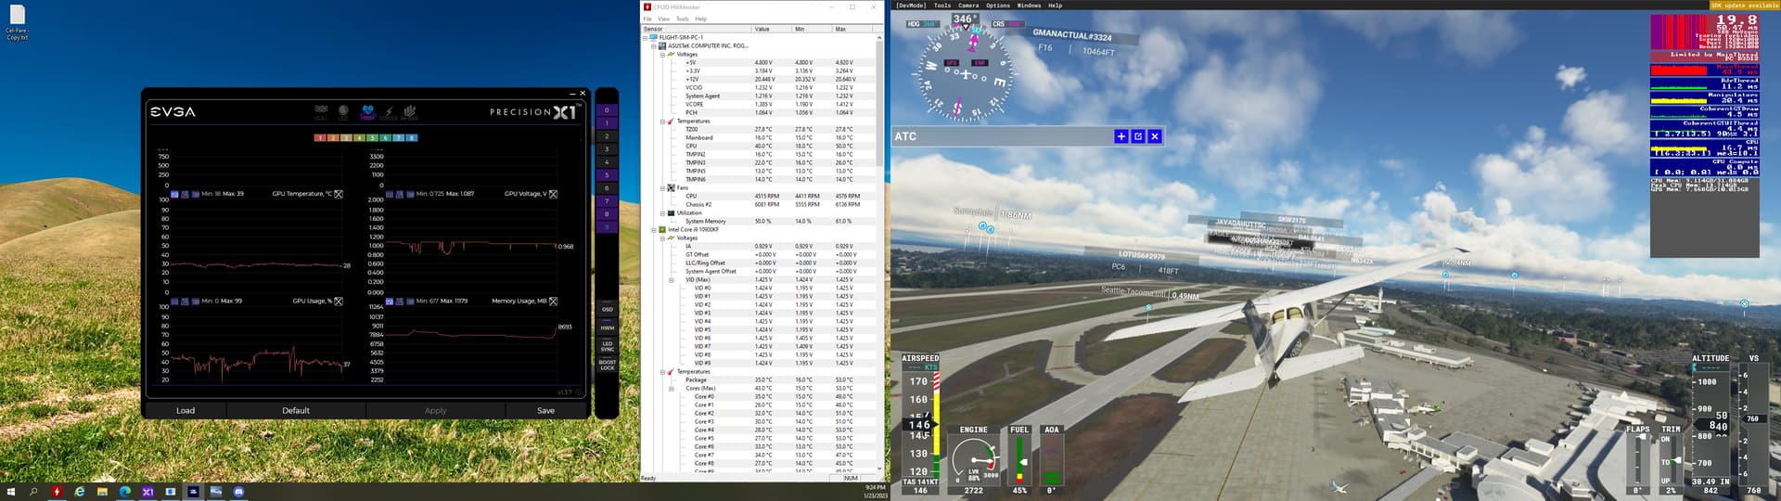Close the GPU Temperature graph panel
1781x501 pixels.
[x=339, y=194]
